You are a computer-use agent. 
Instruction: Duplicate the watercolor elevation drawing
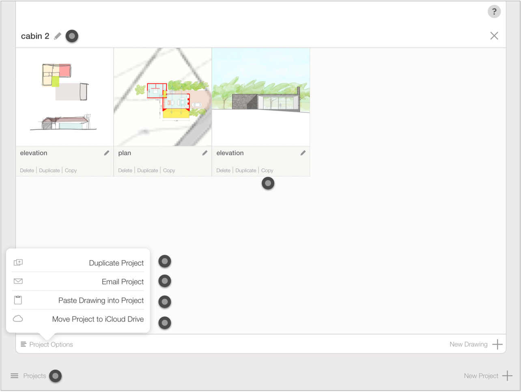tap(245, 170)
